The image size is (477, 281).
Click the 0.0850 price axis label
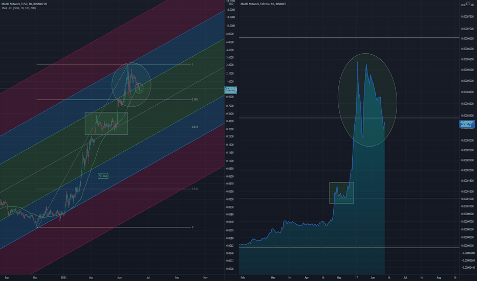(230, 169)
